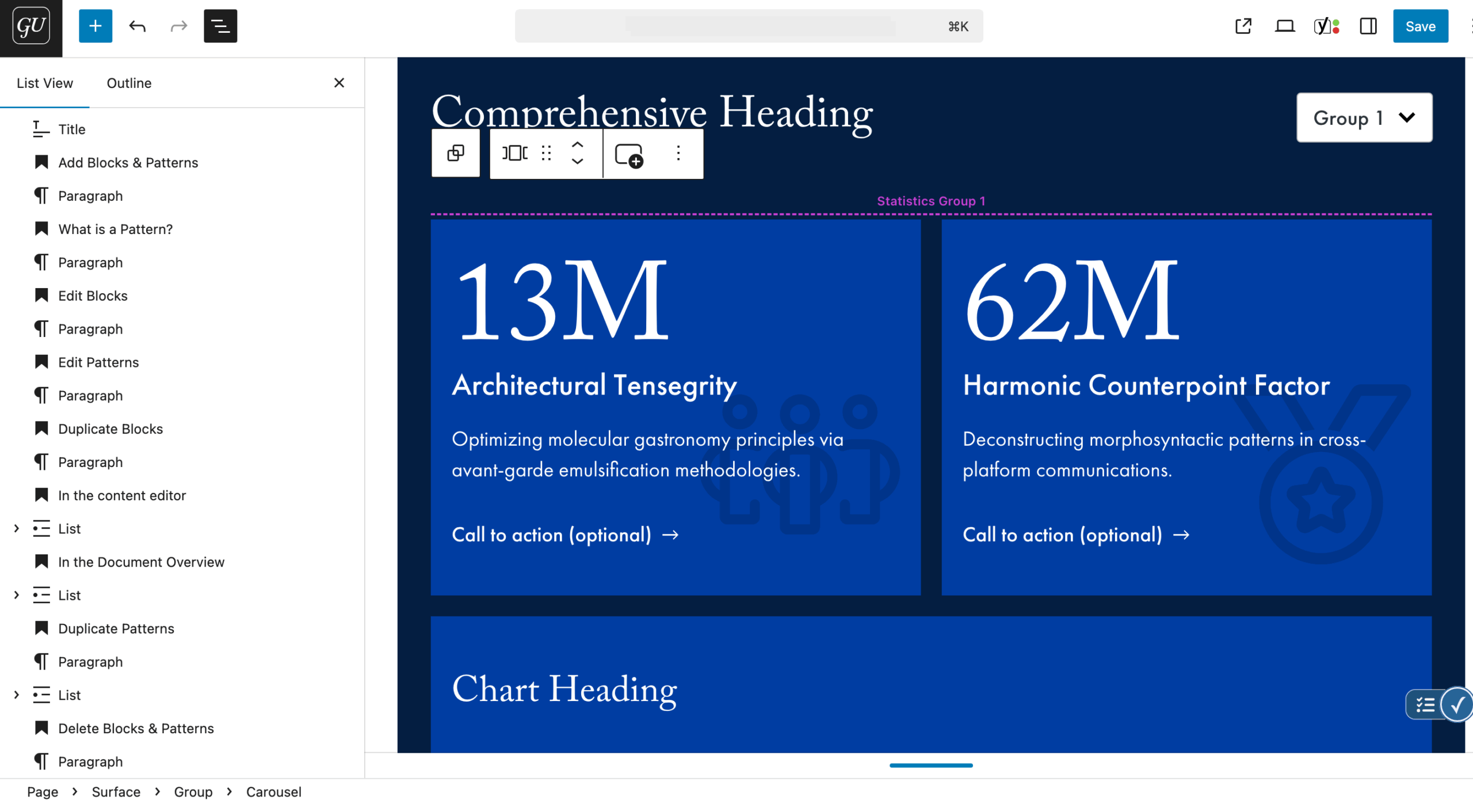Click the 62M statistic number
Image resolution: width=1473 pixels, height=804 pixels.
1074,300
